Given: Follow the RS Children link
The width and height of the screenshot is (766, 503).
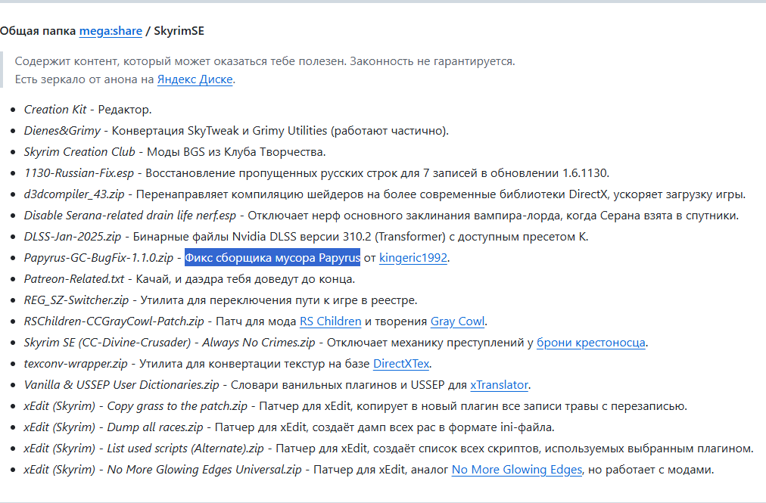Looking at the screenshot, I should click(x=330, y=321).
